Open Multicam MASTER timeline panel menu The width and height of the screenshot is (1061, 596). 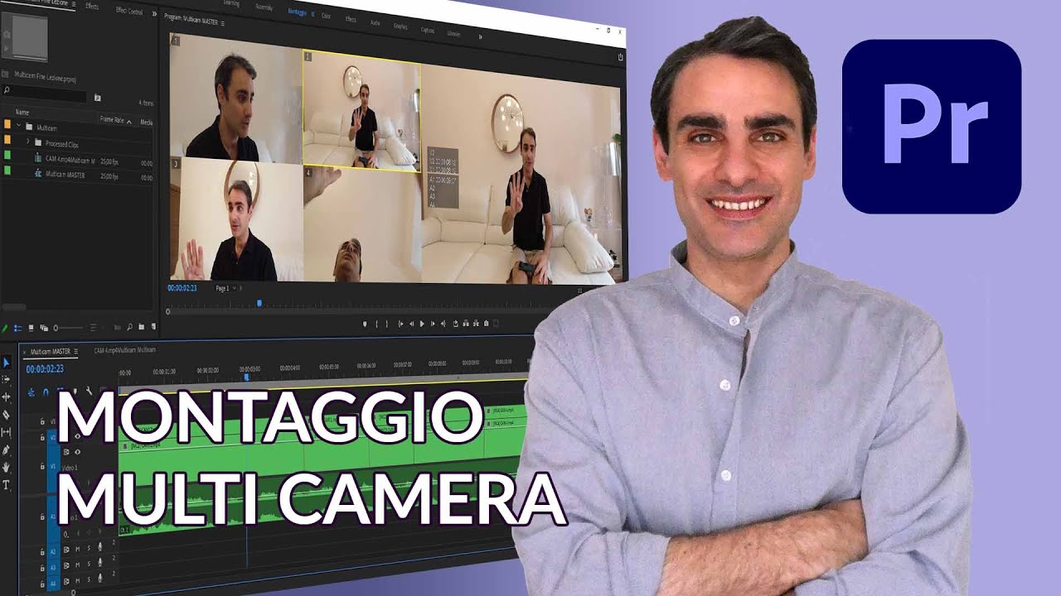tap(76, 351)
